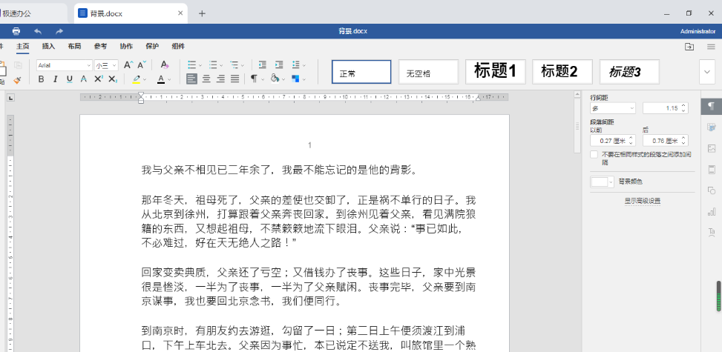Switch to the 极速办公 tab
The width and height of the screenshot is (722, 352).
(x=32, y=13)
